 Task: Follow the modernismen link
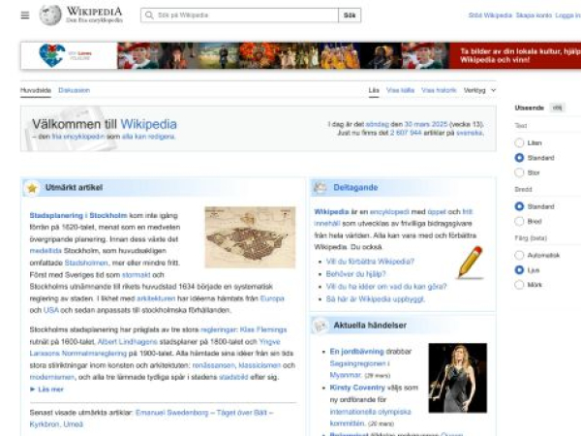(x=52, y=377)
